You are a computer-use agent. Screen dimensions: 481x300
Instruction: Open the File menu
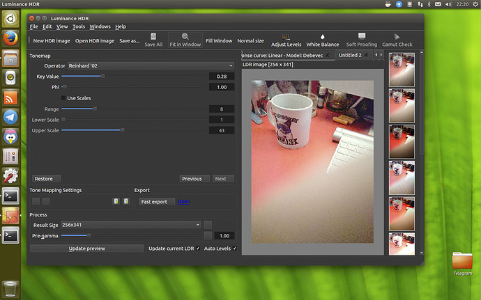click(x=33, y=26)
